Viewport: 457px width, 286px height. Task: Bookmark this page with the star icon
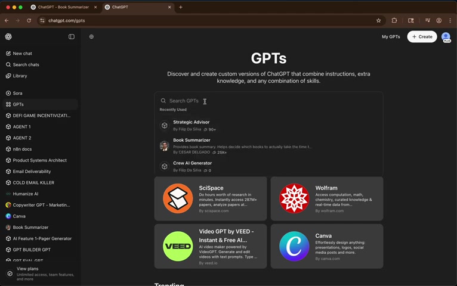click(378, 20)
